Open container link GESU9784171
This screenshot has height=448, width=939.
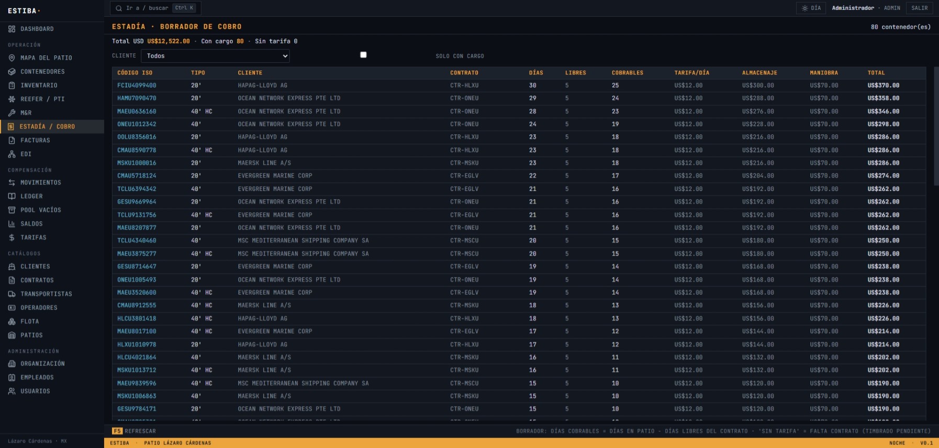tap(137, 409)
